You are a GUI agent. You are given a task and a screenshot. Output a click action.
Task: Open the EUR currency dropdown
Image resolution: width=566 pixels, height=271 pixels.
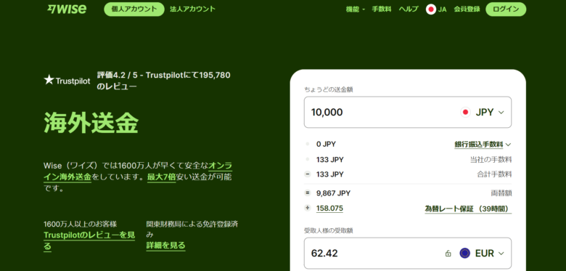(482, 254)
